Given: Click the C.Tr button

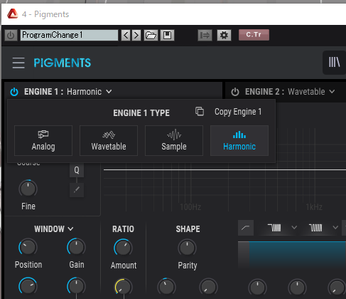Looking at the screenshot, I should point(254,35).
